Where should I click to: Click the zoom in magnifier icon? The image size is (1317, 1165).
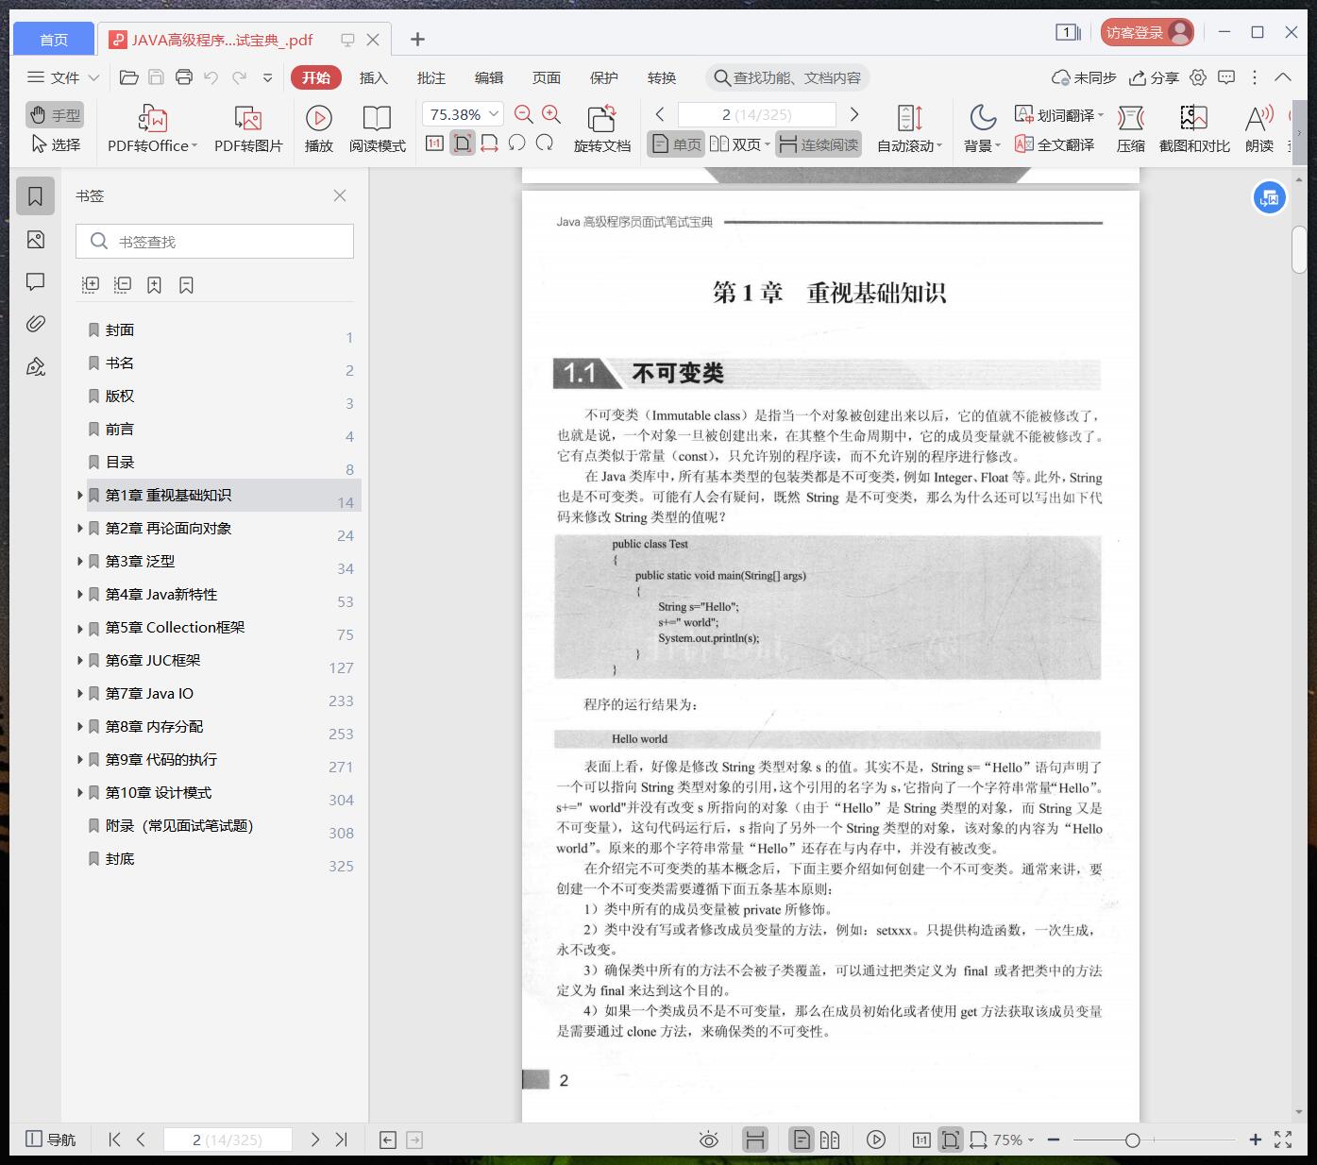[x=551, y=114]
